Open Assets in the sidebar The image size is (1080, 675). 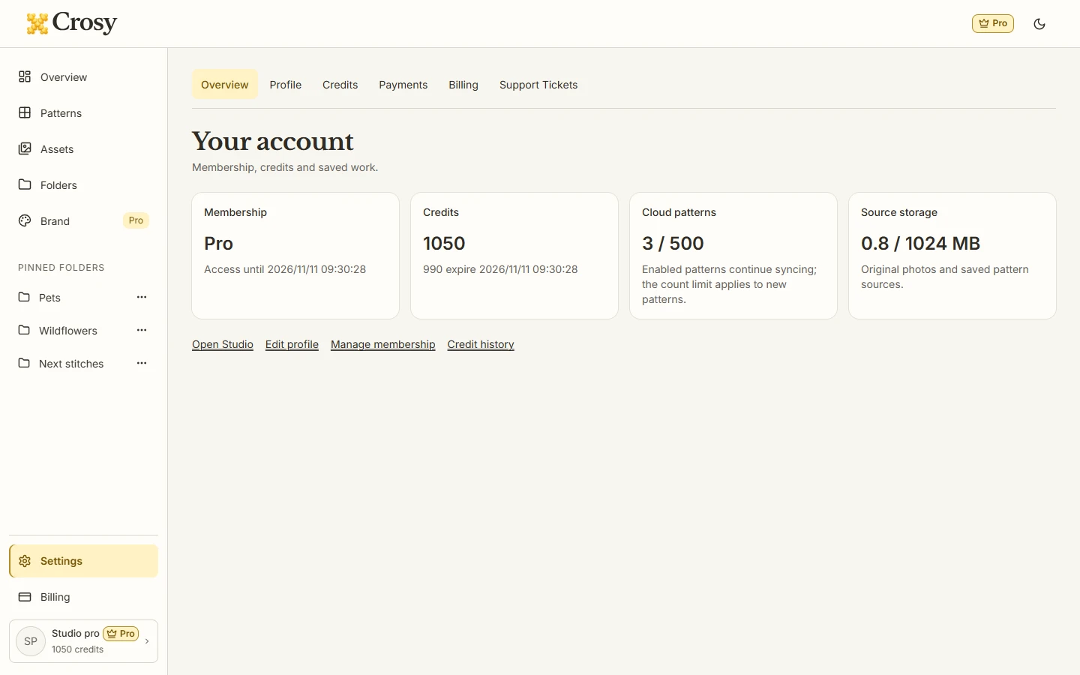coord(84,149)
